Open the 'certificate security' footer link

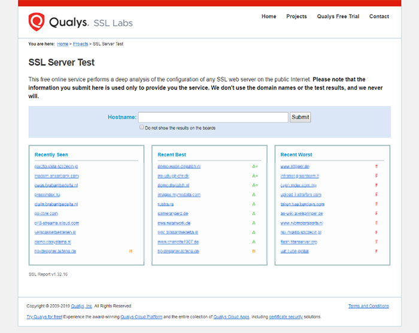tap(286, 317)
